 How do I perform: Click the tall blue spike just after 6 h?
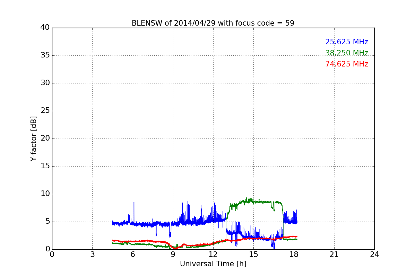[x=134, y=212]
